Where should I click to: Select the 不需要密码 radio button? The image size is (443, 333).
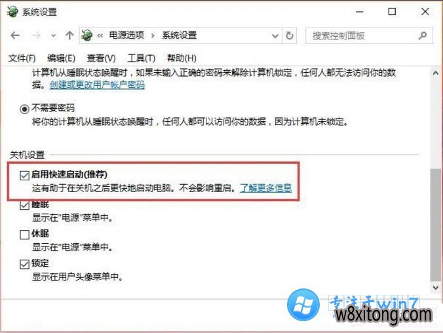[25, 109]
